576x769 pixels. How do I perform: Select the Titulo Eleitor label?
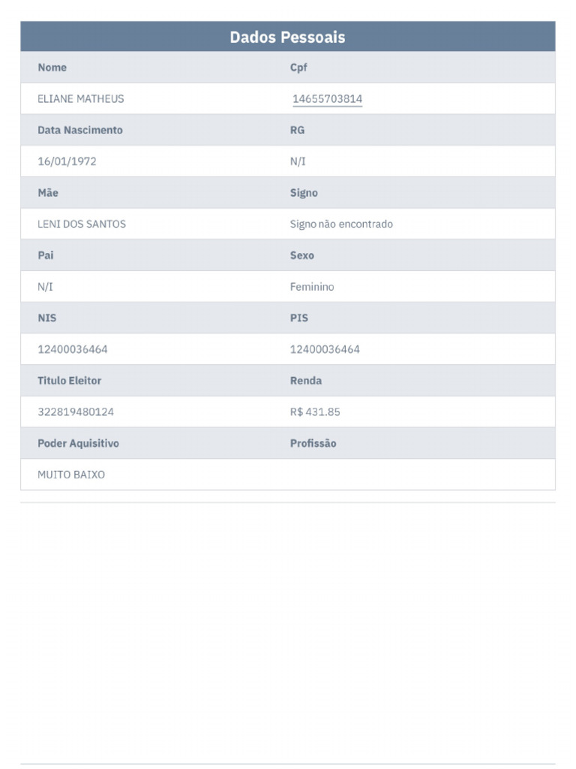click(x=70, y=381)
